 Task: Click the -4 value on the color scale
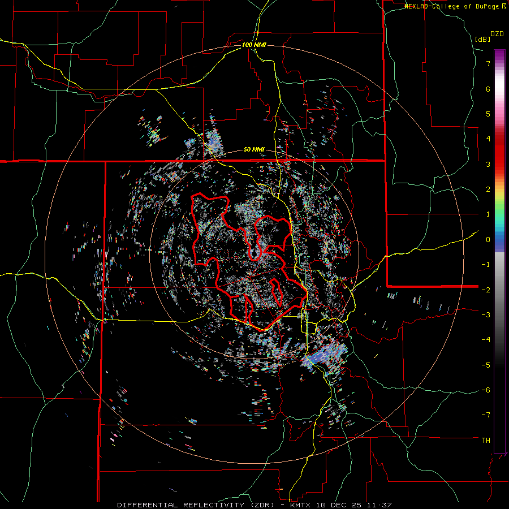point(486,340)
